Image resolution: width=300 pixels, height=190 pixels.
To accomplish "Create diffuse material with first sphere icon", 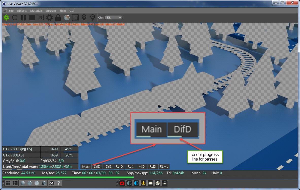I will [x=23, y=183].
